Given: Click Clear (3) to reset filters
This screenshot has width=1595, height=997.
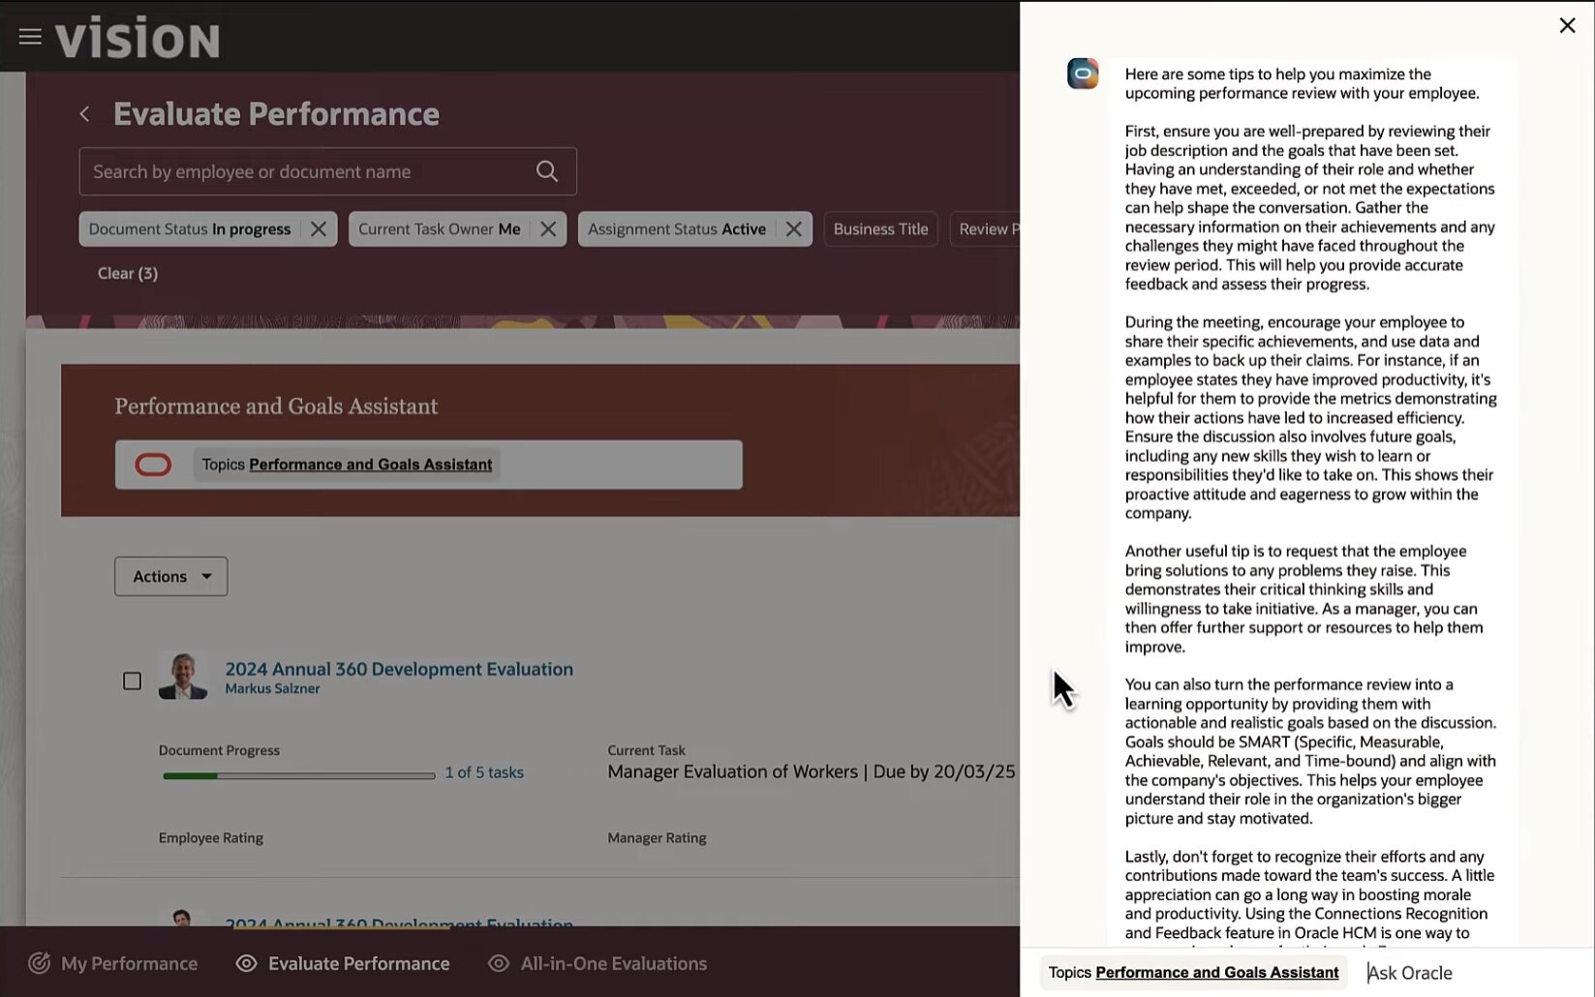Looking at the screenshot, I should click(x=128, y=273).
